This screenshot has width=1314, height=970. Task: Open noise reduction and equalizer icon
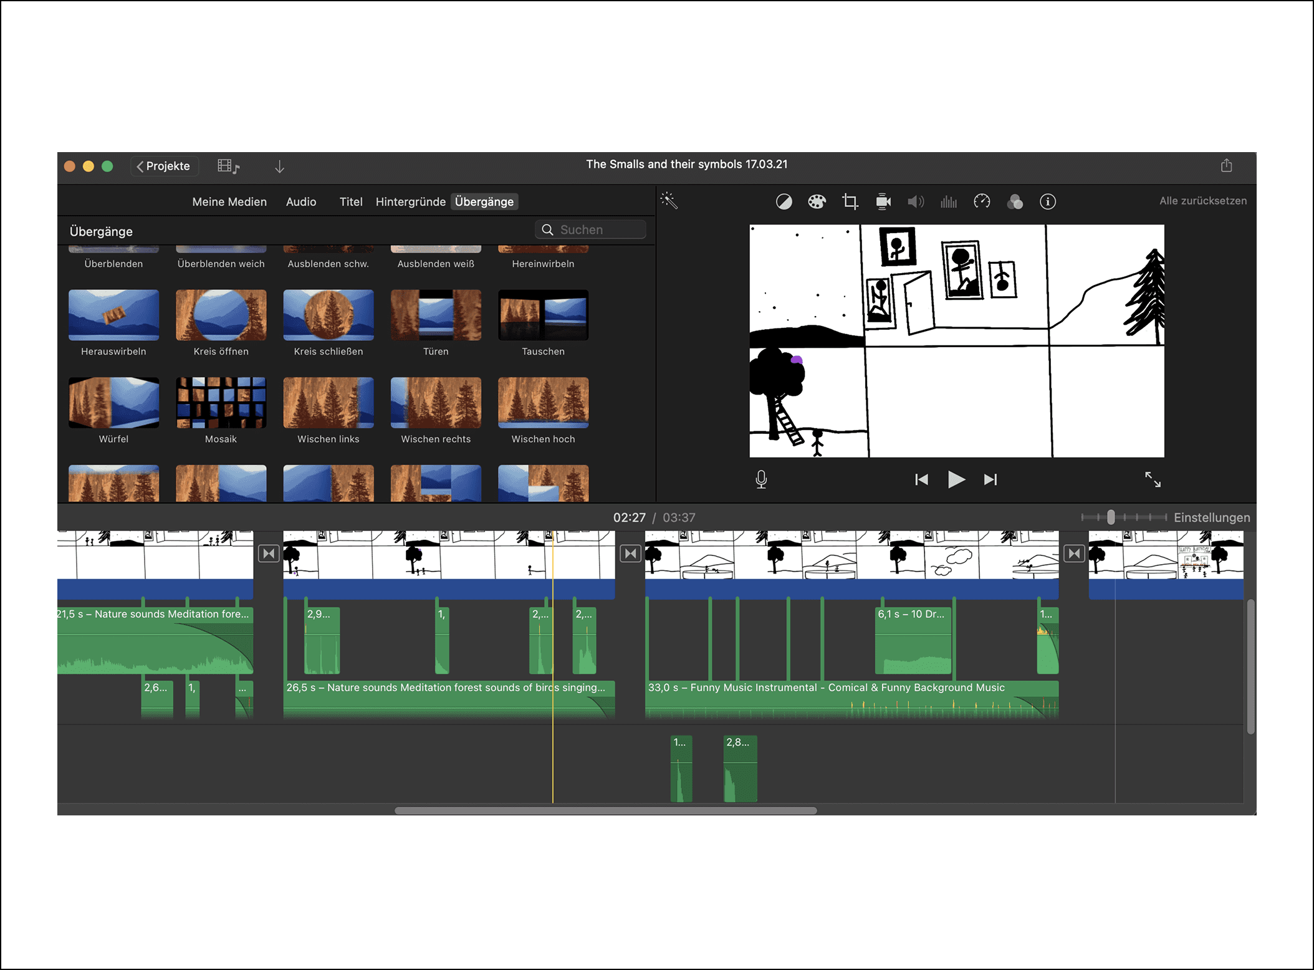949,201
